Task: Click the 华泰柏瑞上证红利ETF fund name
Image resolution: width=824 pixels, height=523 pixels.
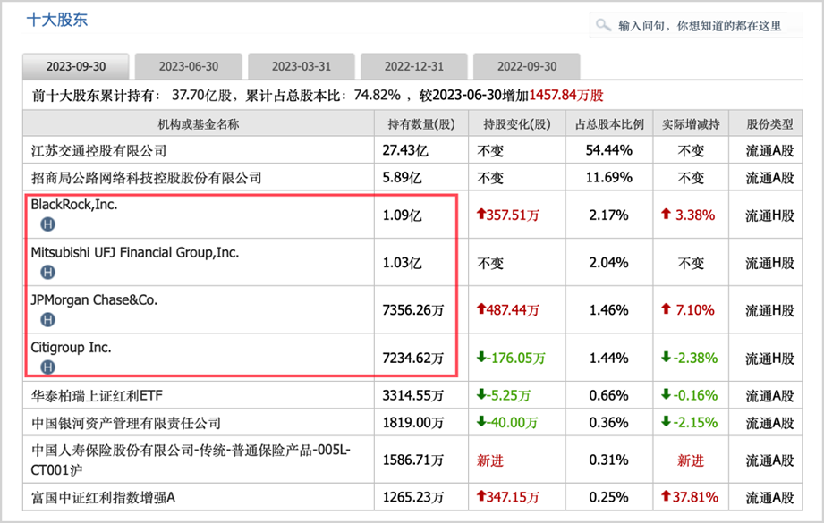Action: (x=97, y=394)
